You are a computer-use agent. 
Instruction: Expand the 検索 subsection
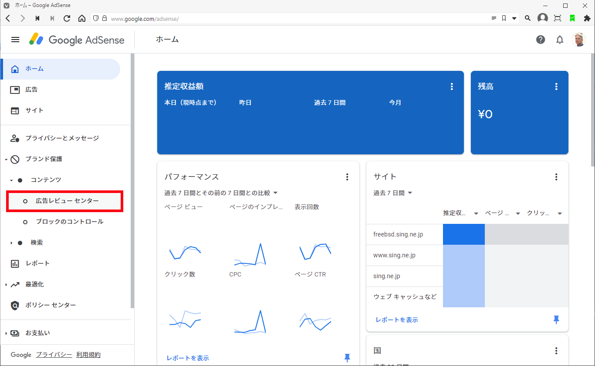(11, 243)
